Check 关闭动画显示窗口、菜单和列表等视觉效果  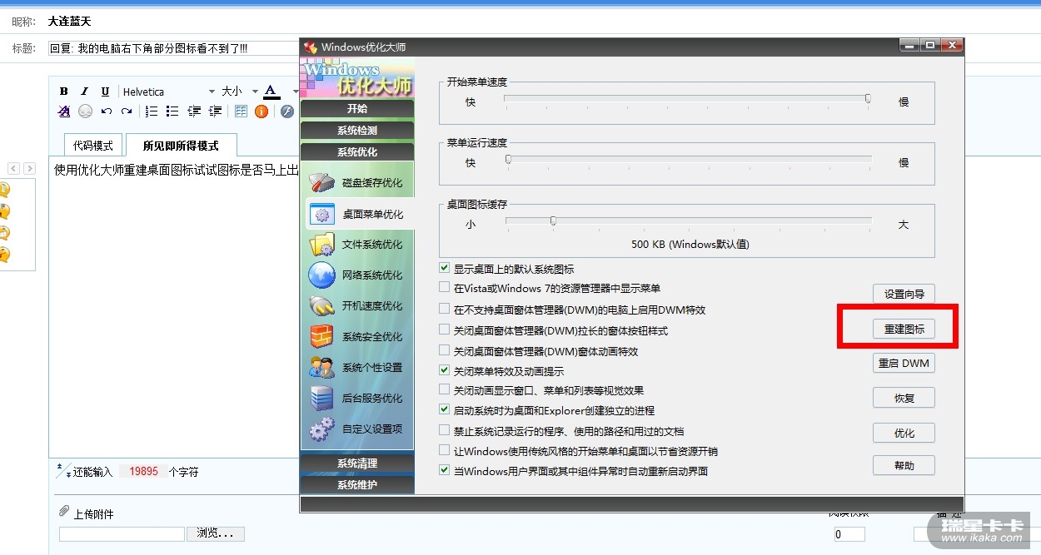[x=444, y=389]
